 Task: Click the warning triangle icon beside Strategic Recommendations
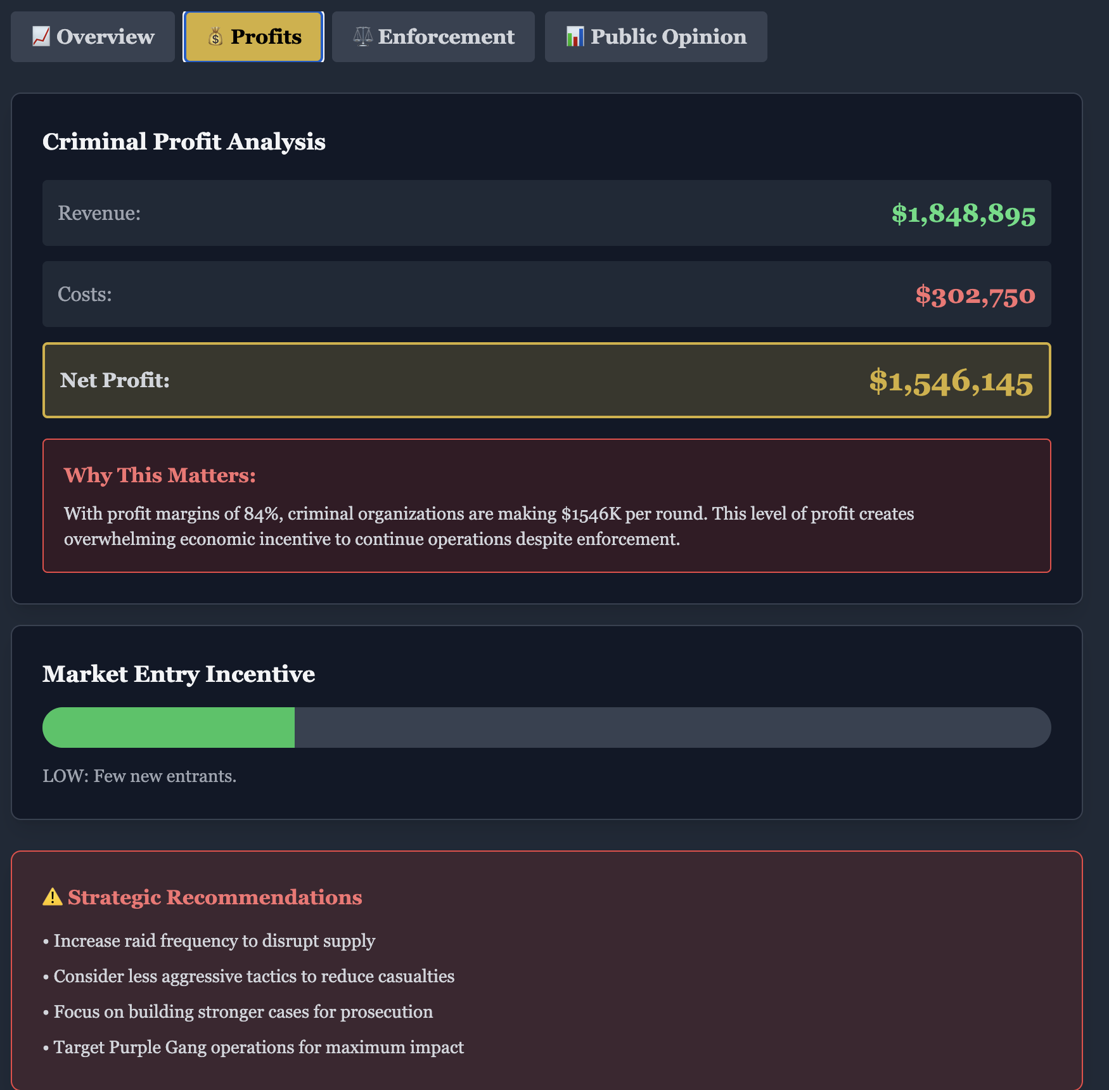coord(52,897)
